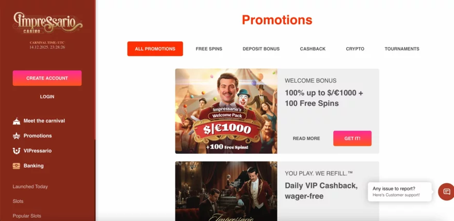Image resolution: width=454 pixels, height=221 pixels.
Task: Click the Banking cash icon
Action: (17, 166)
